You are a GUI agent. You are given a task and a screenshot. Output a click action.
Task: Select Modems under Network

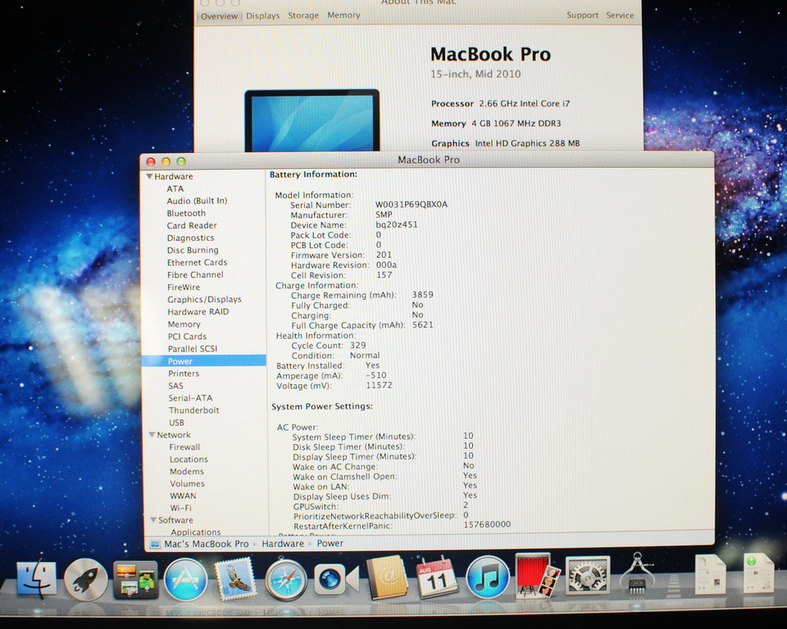tap(187, 472)
